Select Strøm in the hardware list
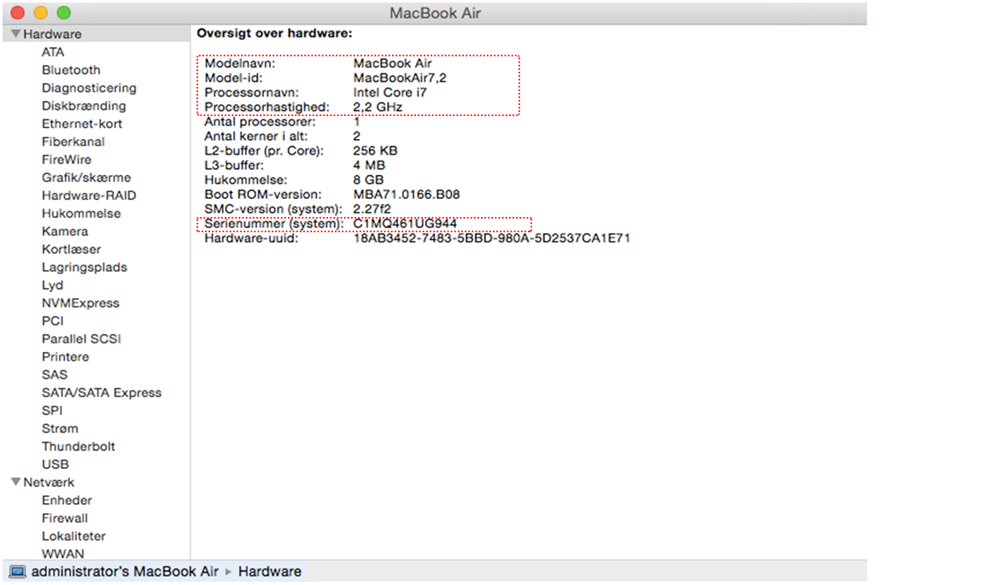996x585 pixels. click(x=59, y=429)
